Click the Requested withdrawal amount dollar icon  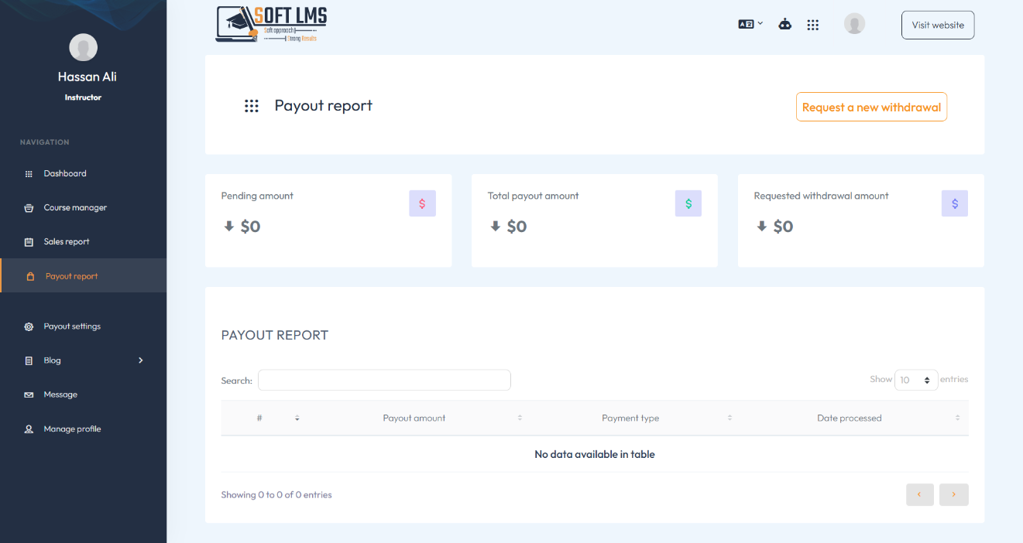(955, 203)
